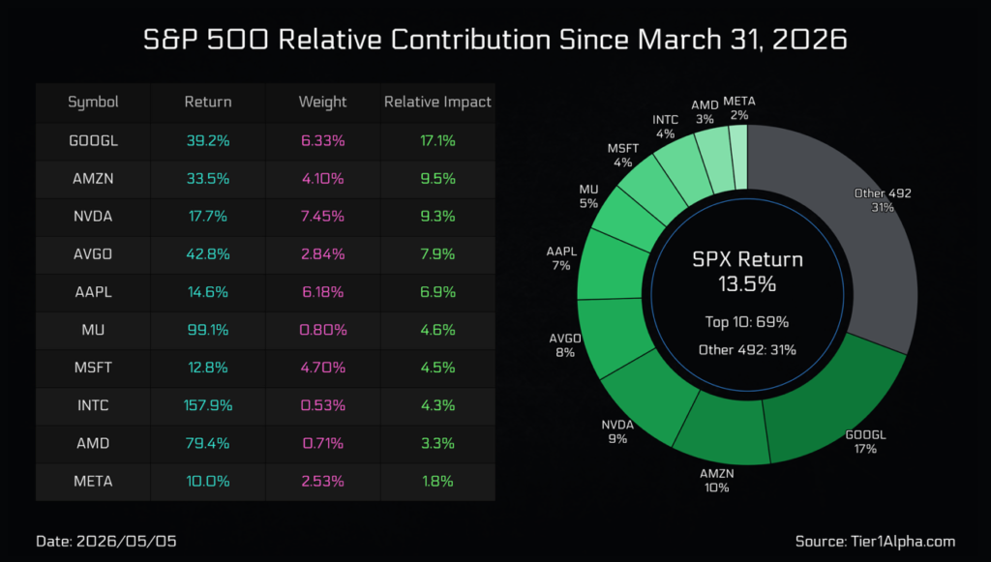This screenshot has height=562, width=991.
Task: Click INTC return value 157.9%
Action: pyautogui.click(x=208, y=405)
